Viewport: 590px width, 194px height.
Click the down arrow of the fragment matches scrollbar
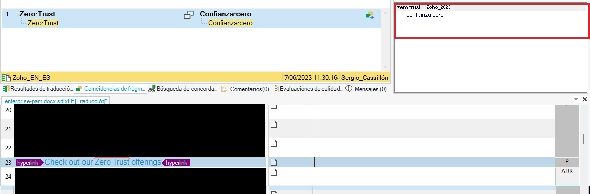tap(385, 67)
